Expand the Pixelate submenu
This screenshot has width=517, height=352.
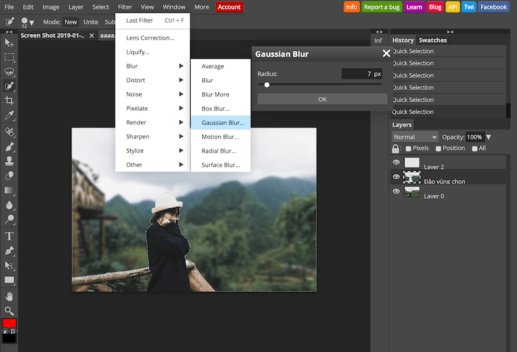click(x=153, y=108)
